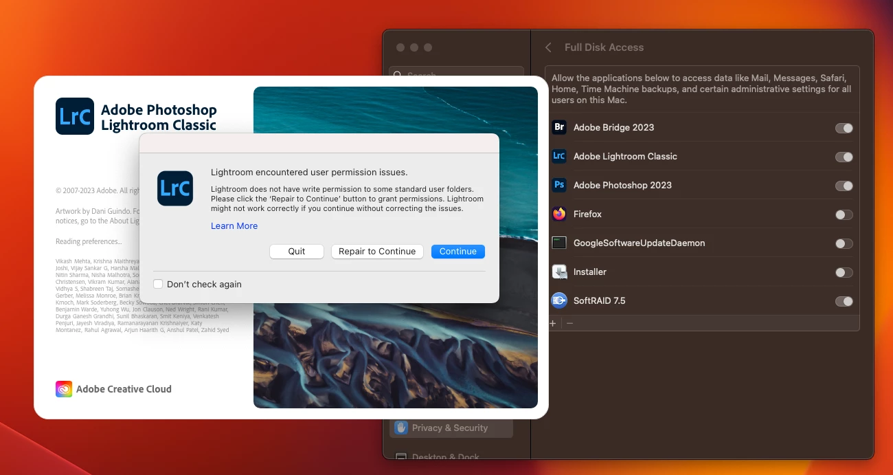
Task: Click the LrC logo on Lightroom splash screen
Action: pos(75,116)
